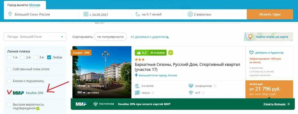Open travelers selector 2 взрослых
The width and height of the screenshot is (298, 114).
point(215,14)
